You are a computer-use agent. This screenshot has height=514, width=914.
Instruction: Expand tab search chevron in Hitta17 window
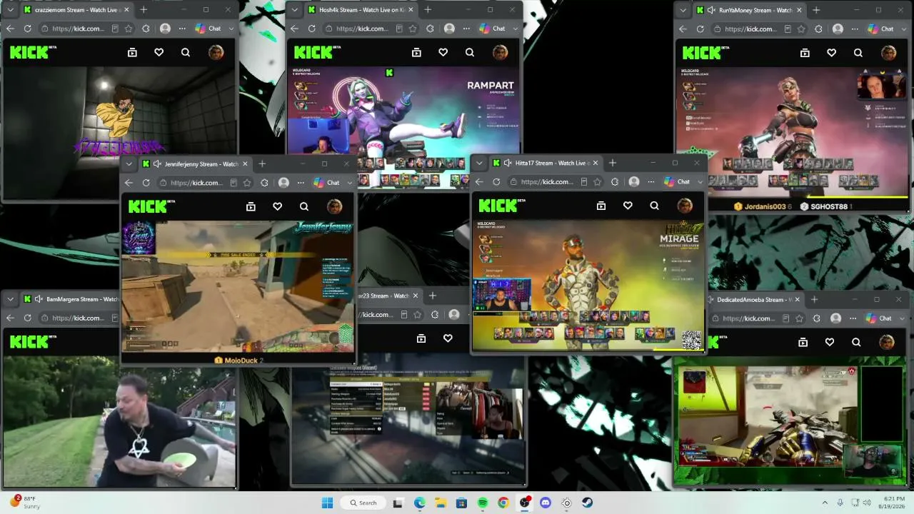point(479,163)
